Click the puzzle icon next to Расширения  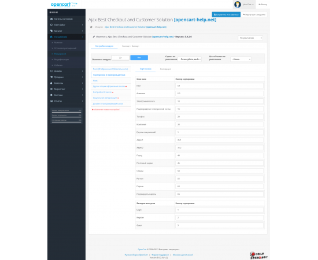(51, 37)
